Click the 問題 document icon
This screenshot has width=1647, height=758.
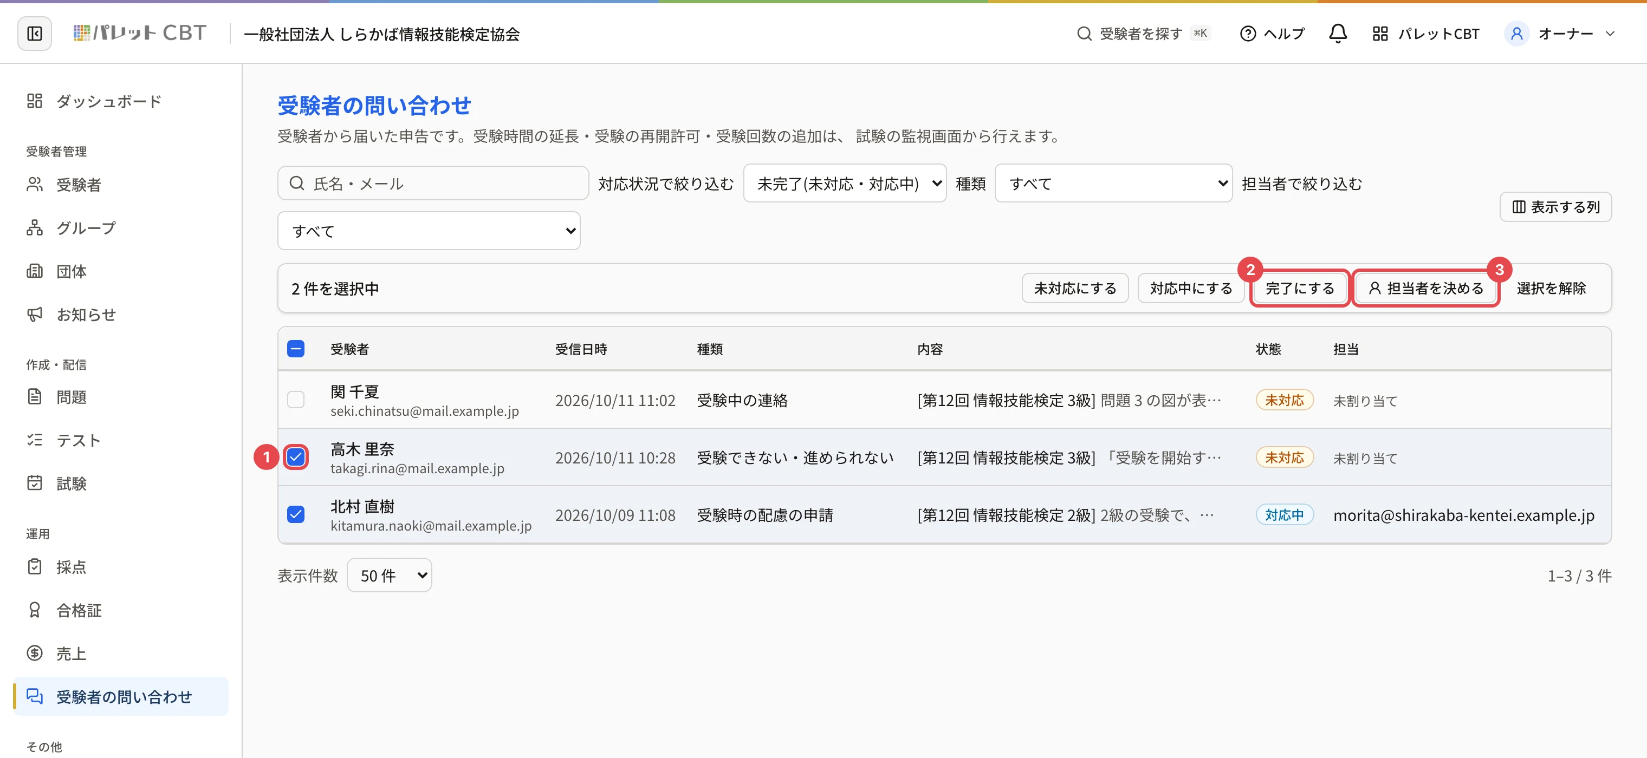point(35,397)
